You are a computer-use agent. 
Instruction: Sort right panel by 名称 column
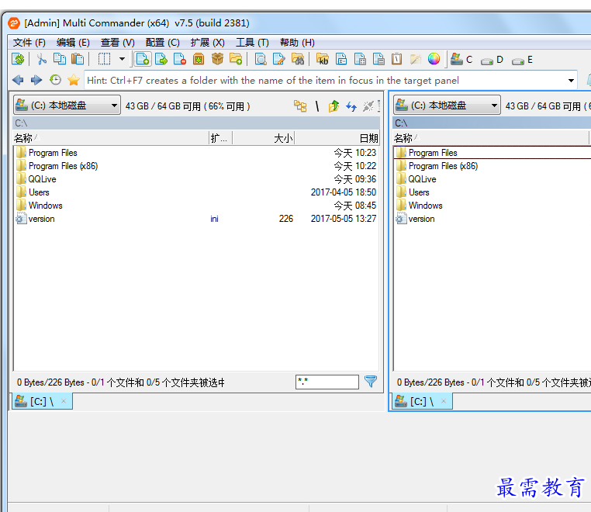pyautogui.click(x=490, y=138)
